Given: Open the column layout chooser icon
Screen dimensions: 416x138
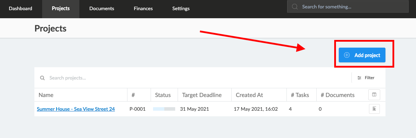Looking at the screenshot, I should coord(374,95).
